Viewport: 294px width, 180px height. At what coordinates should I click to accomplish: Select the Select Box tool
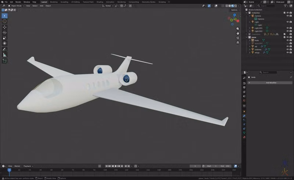tap(4, 16)
